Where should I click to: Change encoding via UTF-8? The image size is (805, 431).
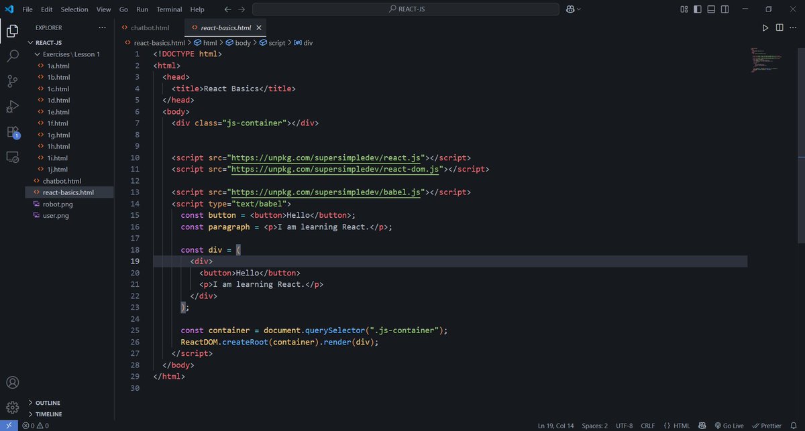coord(624,426)
